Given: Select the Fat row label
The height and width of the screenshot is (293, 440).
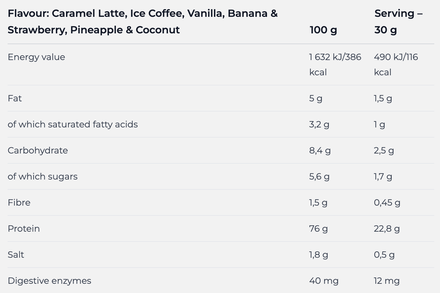Looking at the screenshot, I should coord(15,99).
